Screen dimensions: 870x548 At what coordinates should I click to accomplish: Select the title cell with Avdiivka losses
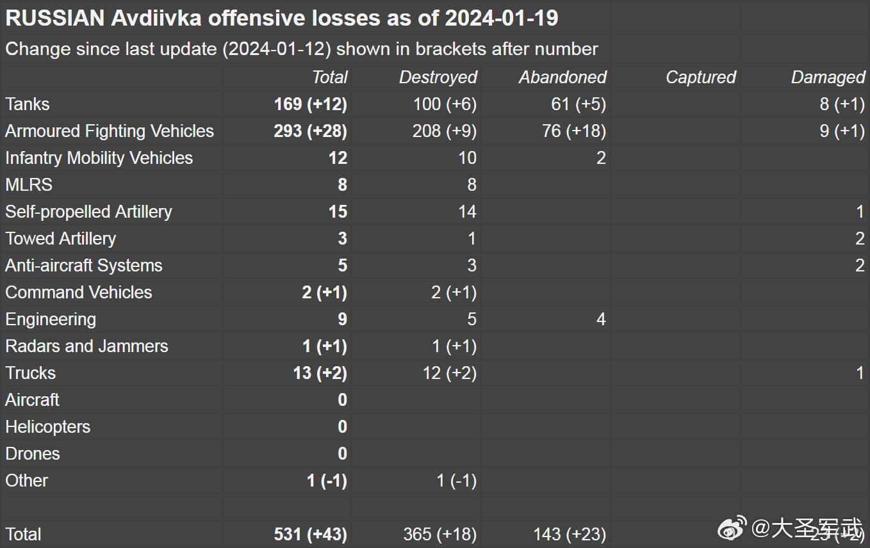point(282,18)
